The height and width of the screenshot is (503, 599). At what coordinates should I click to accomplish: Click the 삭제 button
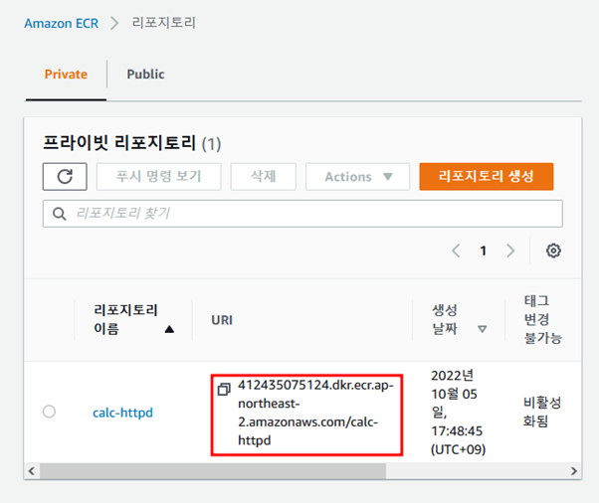pos(264,176)
